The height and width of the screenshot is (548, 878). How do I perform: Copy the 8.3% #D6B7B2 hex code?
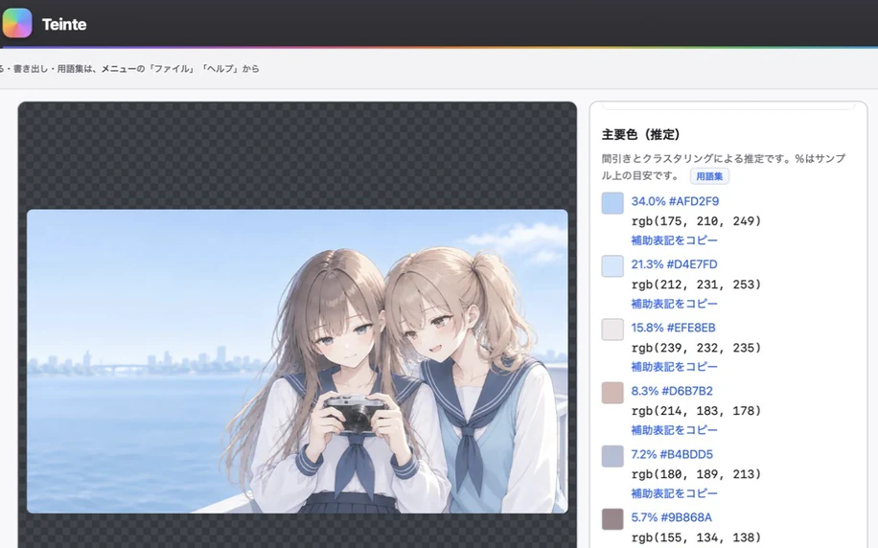(672, 391)
